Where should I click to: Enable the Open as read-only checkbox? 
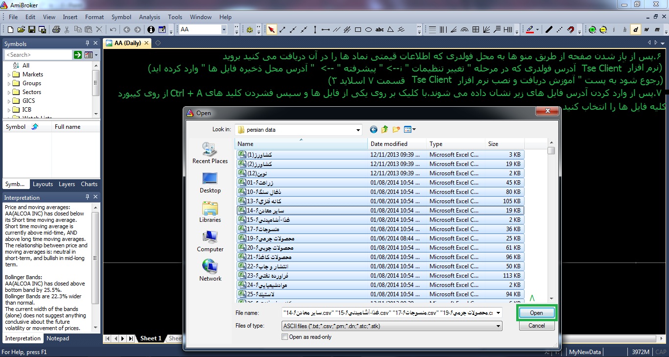click(285, 337)
